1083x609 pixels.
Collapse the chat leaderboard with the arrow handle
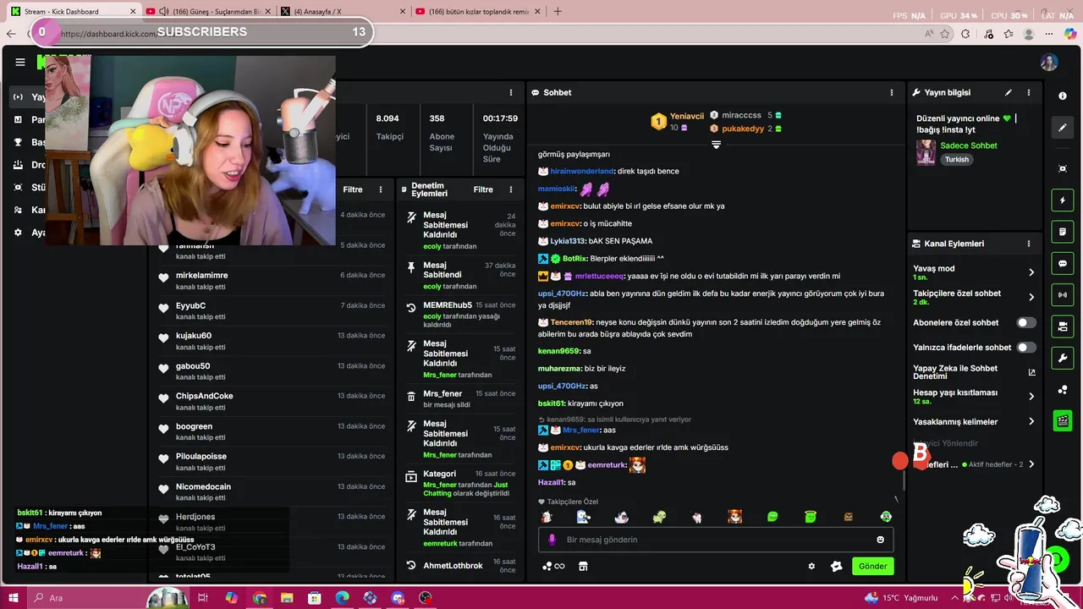[x=716, y=145]
